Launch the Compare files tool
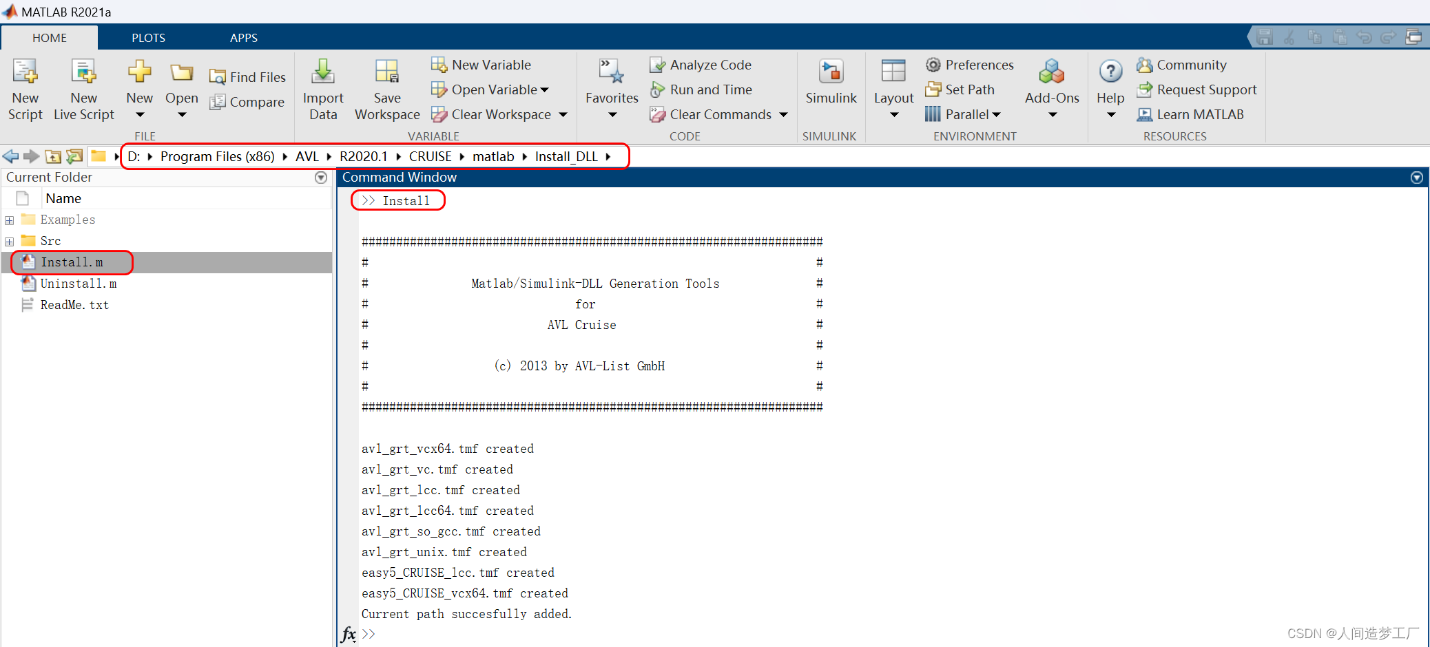This screenshot has width=1430, height=647. [x=247, y=102]
